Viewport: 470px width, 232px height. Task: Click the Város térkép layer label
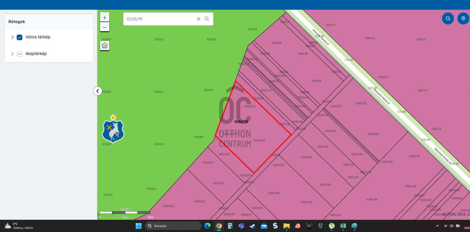(x=38, y=37)
